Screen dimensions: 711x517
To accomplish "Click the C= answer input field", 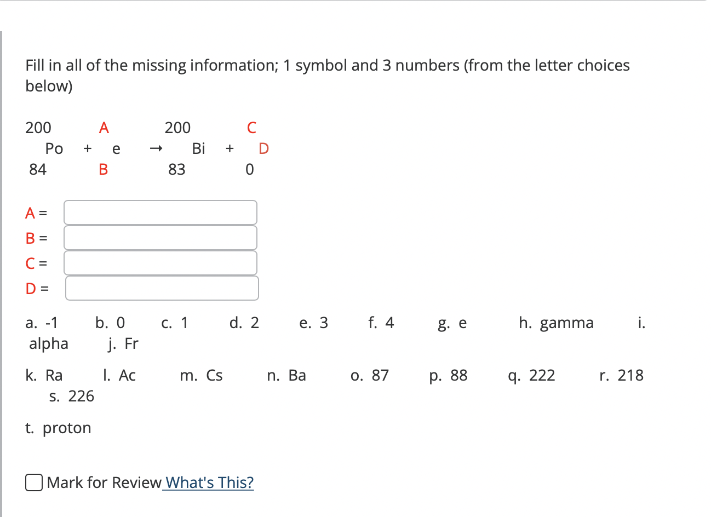I will (x=160, y=263).
